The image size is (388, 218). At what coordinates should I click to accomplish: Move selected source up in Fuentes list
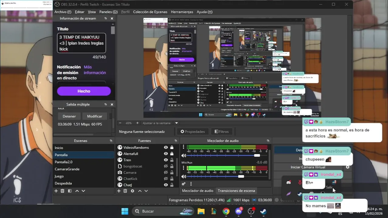(x=140, y=191)
